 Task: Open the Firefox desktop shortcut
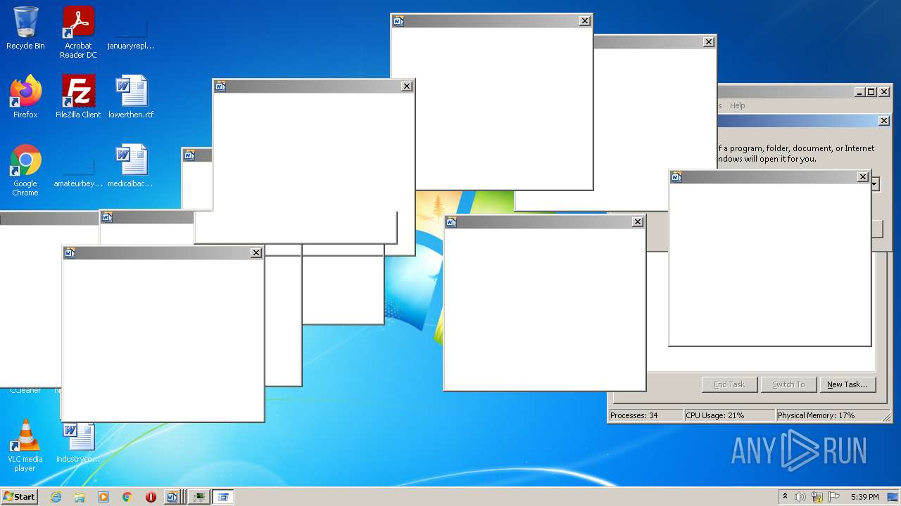pos(25,97)
